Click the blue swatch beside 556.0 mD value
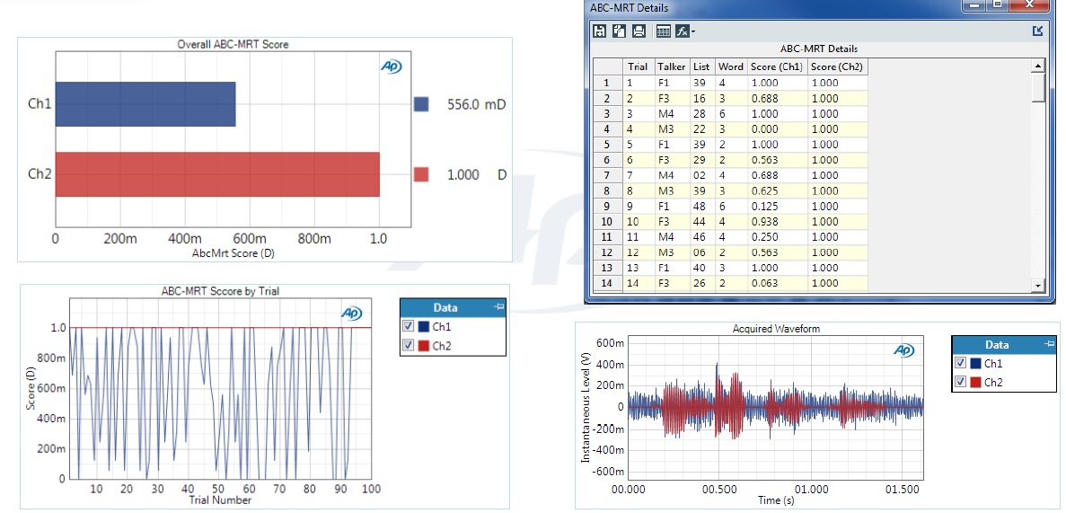The width and height of the screenshot is (1066, 513). [421, 104]
